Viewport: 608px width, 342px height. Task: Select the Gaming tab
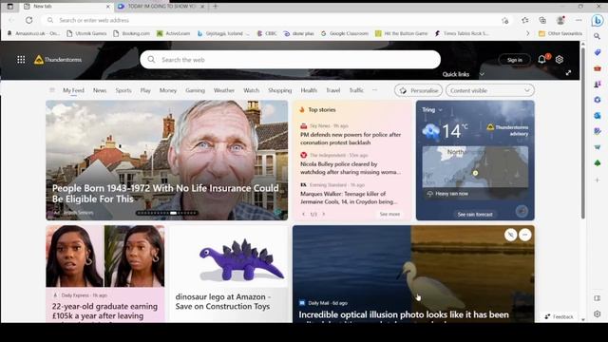[195, 90]
